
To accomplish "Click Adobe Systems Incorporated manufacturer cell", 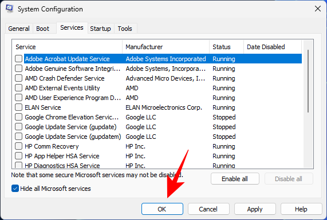I will tap(166, 59).
